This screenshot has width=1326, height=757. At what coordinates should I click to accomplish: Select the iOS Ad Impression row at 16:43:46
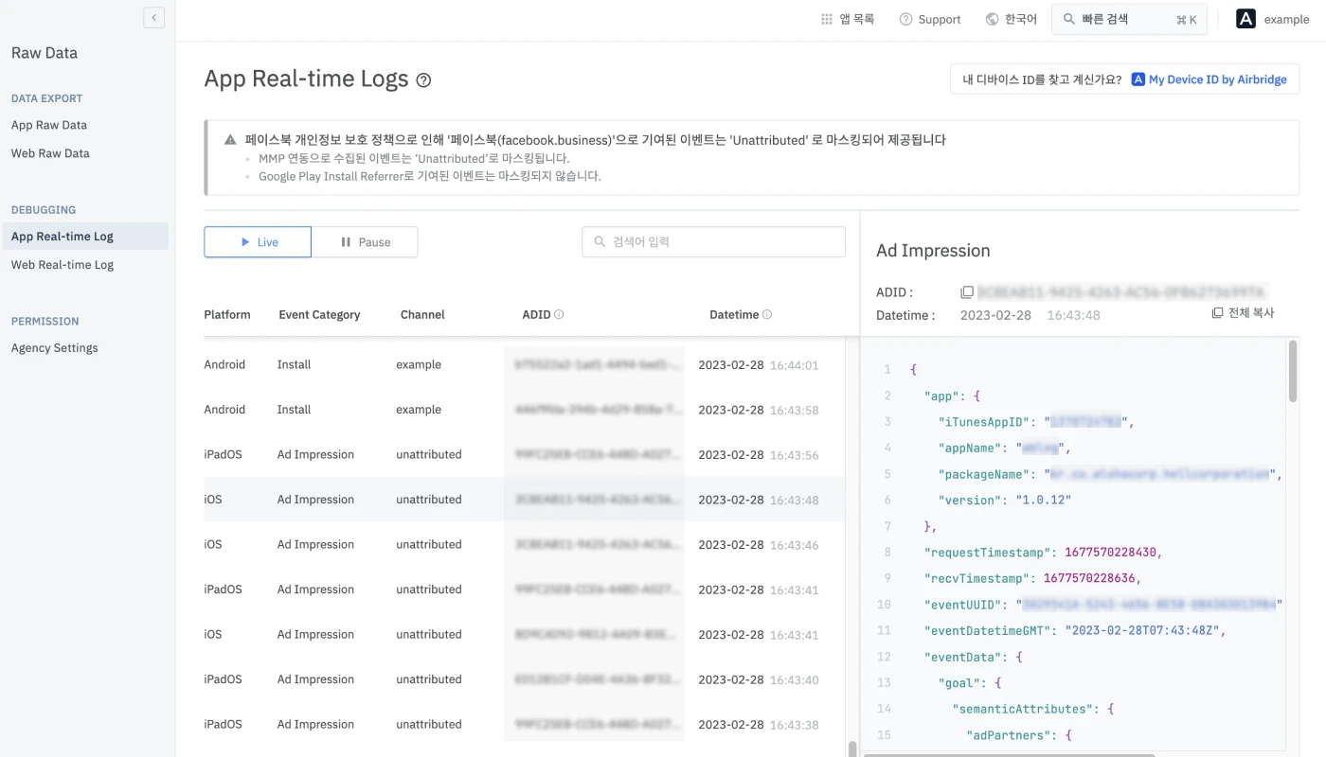point(524,544)
